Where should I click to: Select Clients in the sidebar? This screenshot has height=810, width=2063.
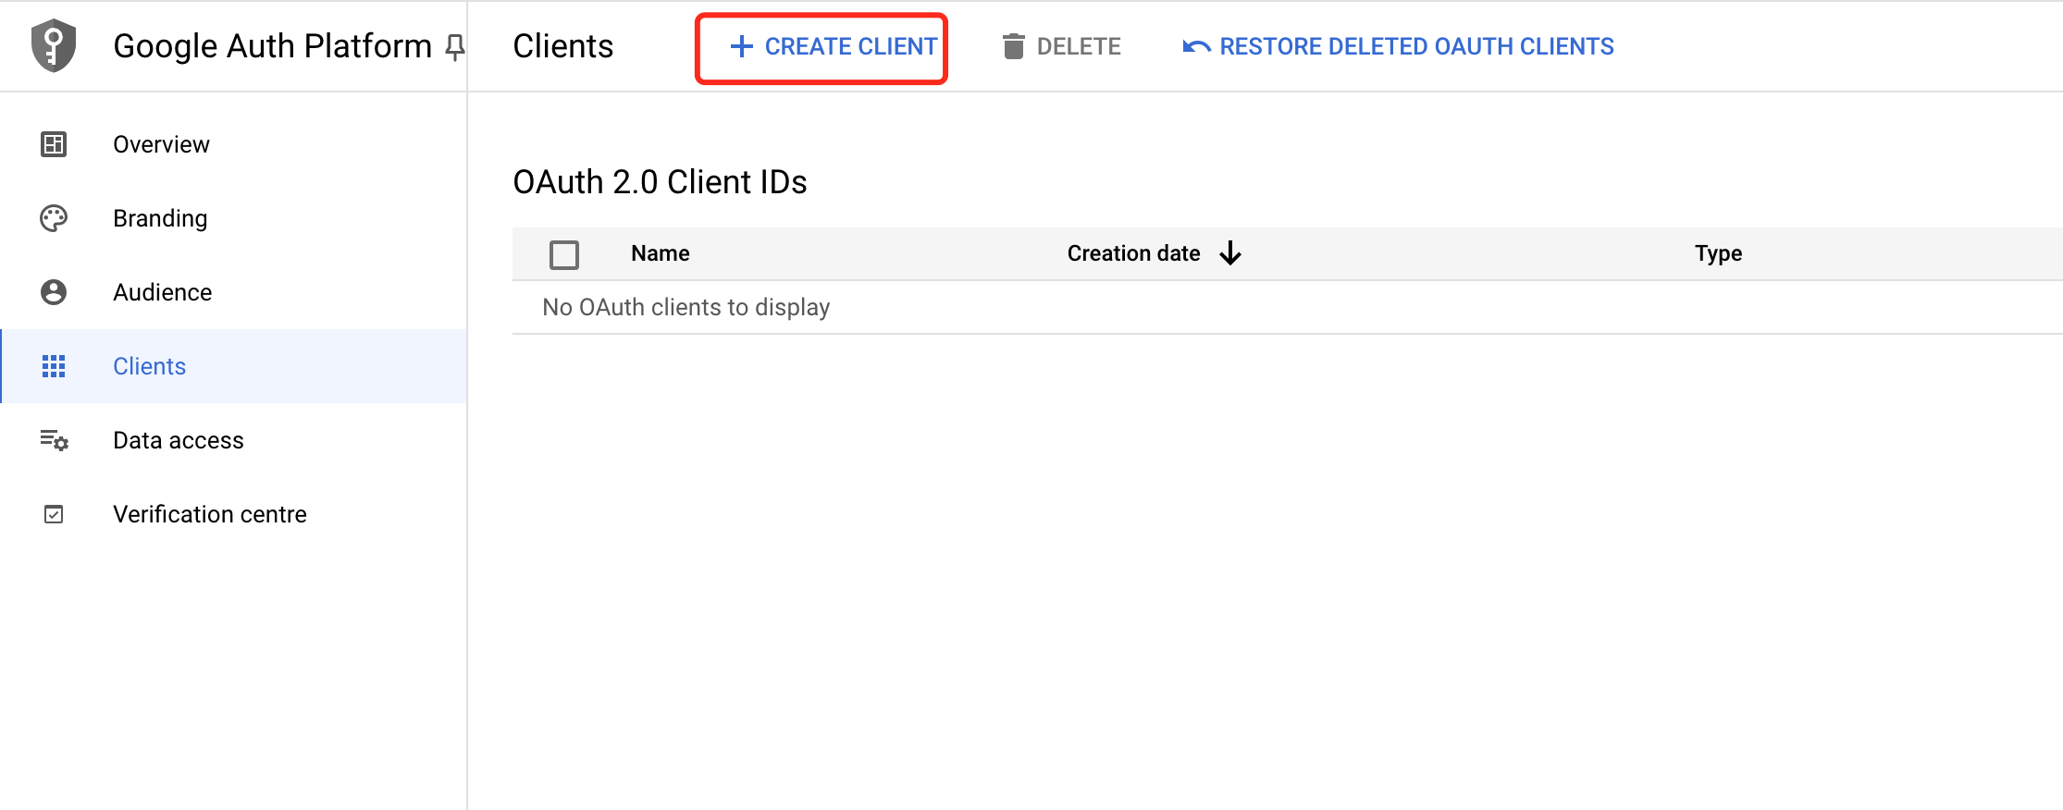(x=234, y=366)
